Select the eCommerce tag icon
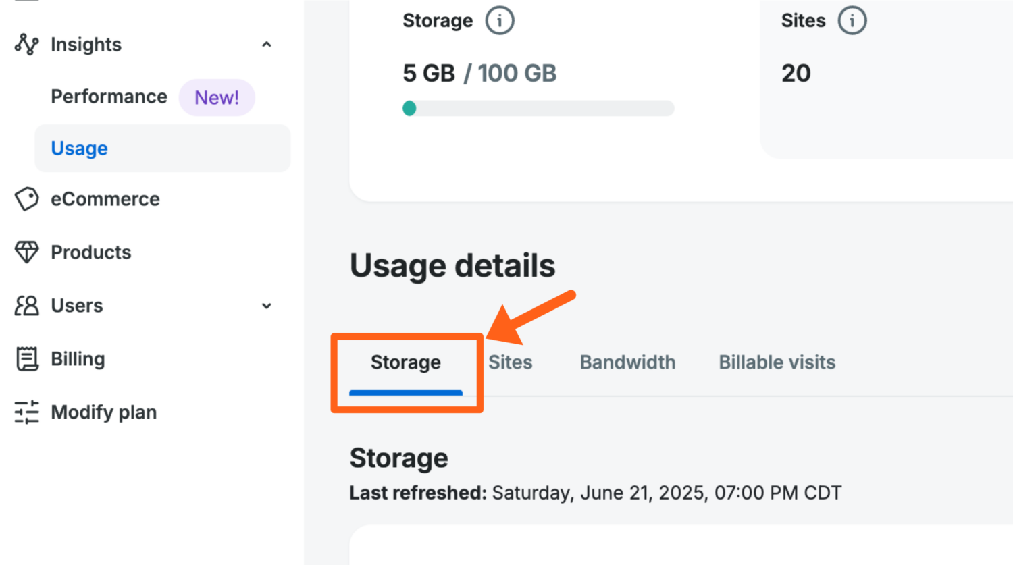 pyautogui.click(x=26, y=199)
